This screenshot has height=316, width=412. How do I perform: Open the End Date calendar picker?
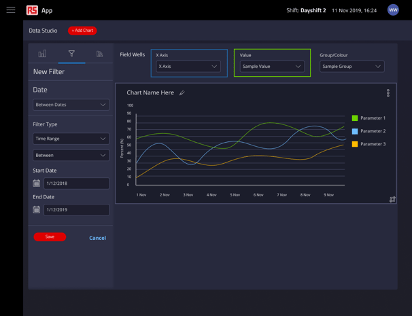click(x=37, y=209)
